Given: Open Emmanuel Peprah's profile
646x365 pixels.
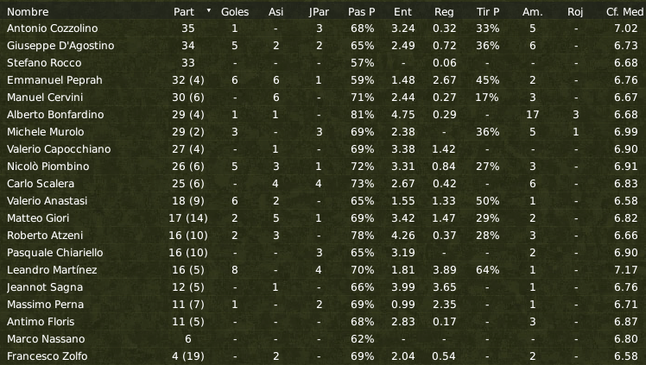Looking at the screenshot, I should [54, 80].
